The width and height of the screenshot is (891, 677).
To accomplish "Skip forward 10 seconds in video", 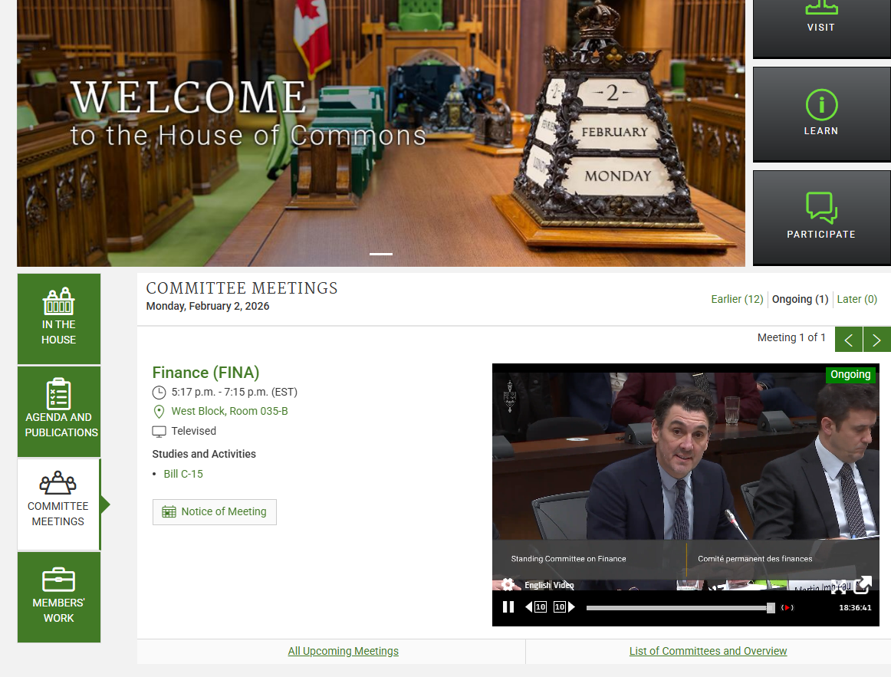I will 564,607.
